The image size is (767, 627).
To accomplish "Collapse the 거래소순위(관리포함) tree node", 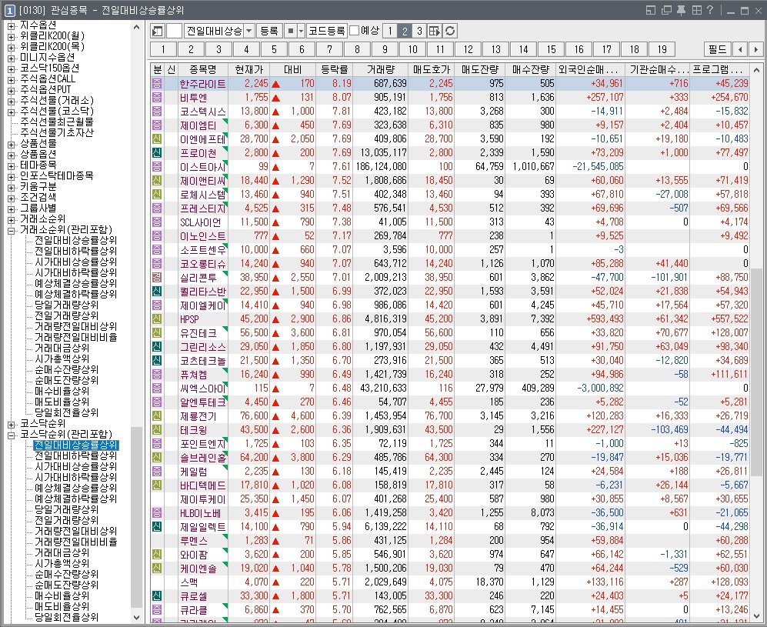I will 11,230.
